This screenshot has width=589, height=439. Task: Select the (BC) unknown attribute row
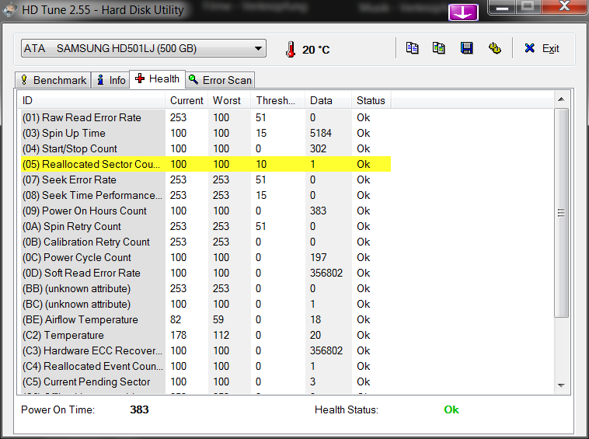click(x=204, y=304)
